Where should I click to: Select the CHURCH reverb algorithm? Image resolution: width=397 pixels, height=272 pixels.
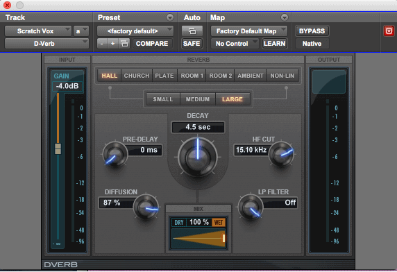tap(137, 76)
